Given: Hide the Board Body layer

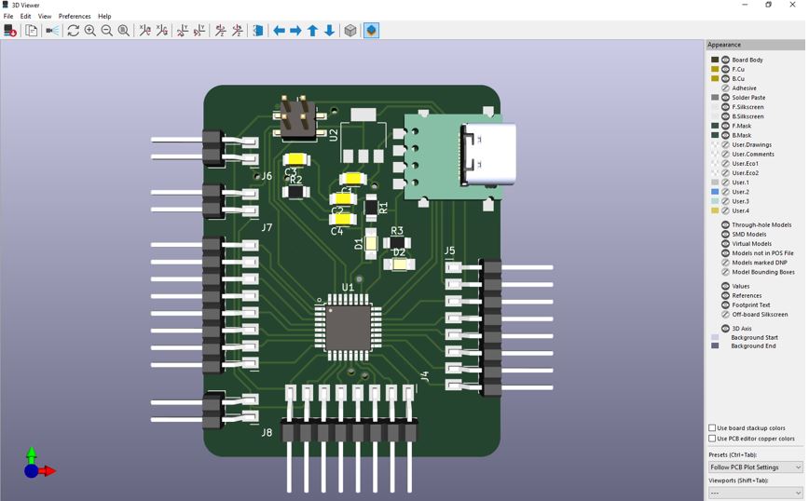Looking at the screenshot, I should pos(725,60).
